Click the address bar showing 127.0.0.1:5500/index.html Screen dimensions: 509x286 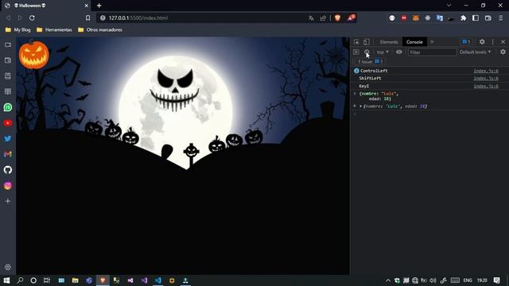tap(201, 17)
